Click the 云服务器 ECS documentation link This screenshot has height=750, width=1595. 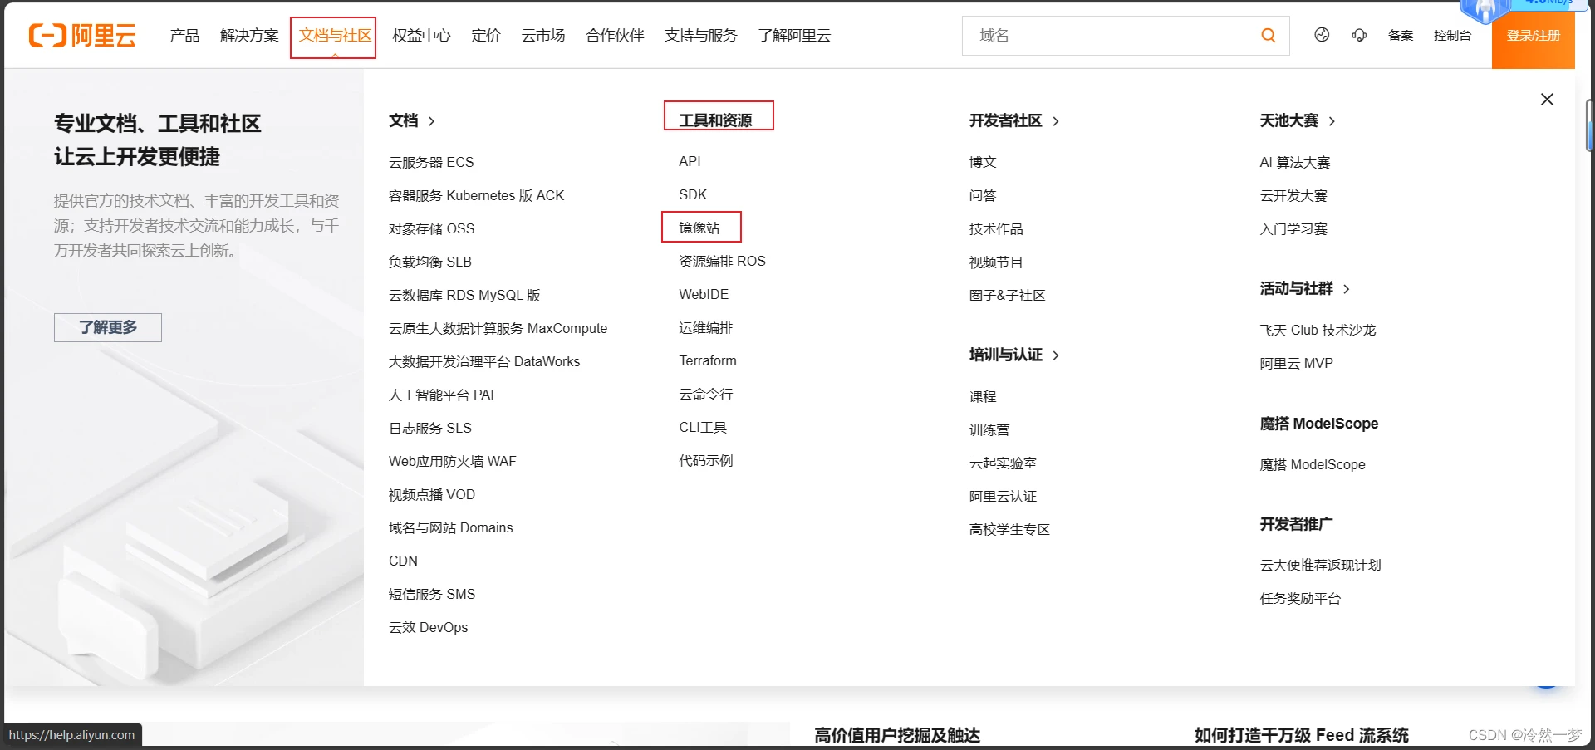point(431,162)
